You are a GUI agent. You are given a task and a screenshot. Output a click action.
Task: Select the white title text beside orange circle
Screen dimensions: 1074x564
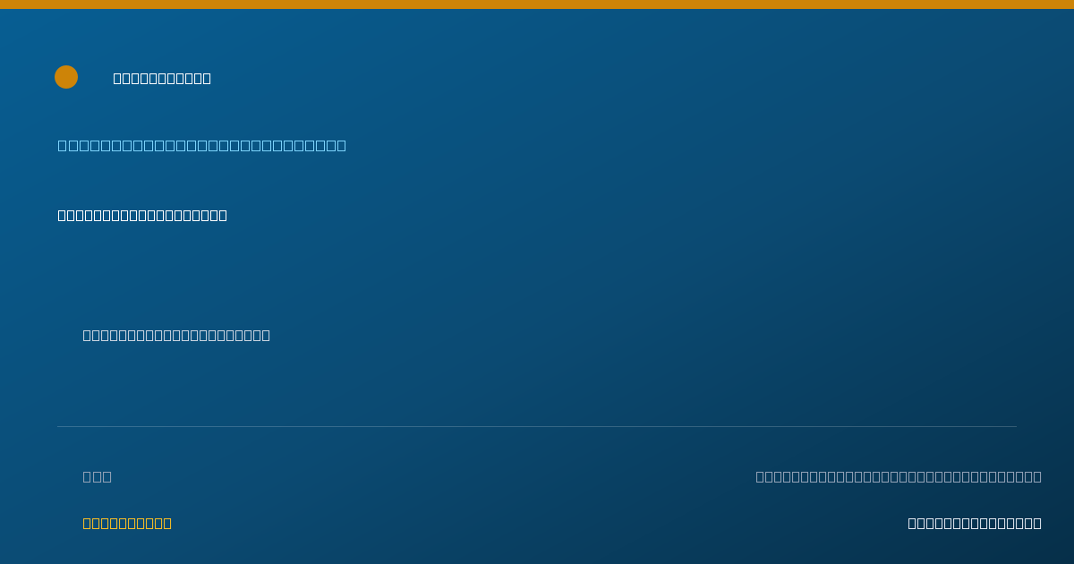coord(162,78)
